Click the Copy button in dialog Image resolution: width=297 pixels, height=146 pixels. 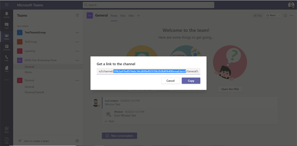click(x=191, y=81)
